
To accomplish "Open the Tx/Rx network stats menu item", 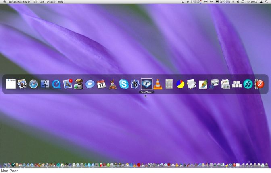I will click(225, 2).
